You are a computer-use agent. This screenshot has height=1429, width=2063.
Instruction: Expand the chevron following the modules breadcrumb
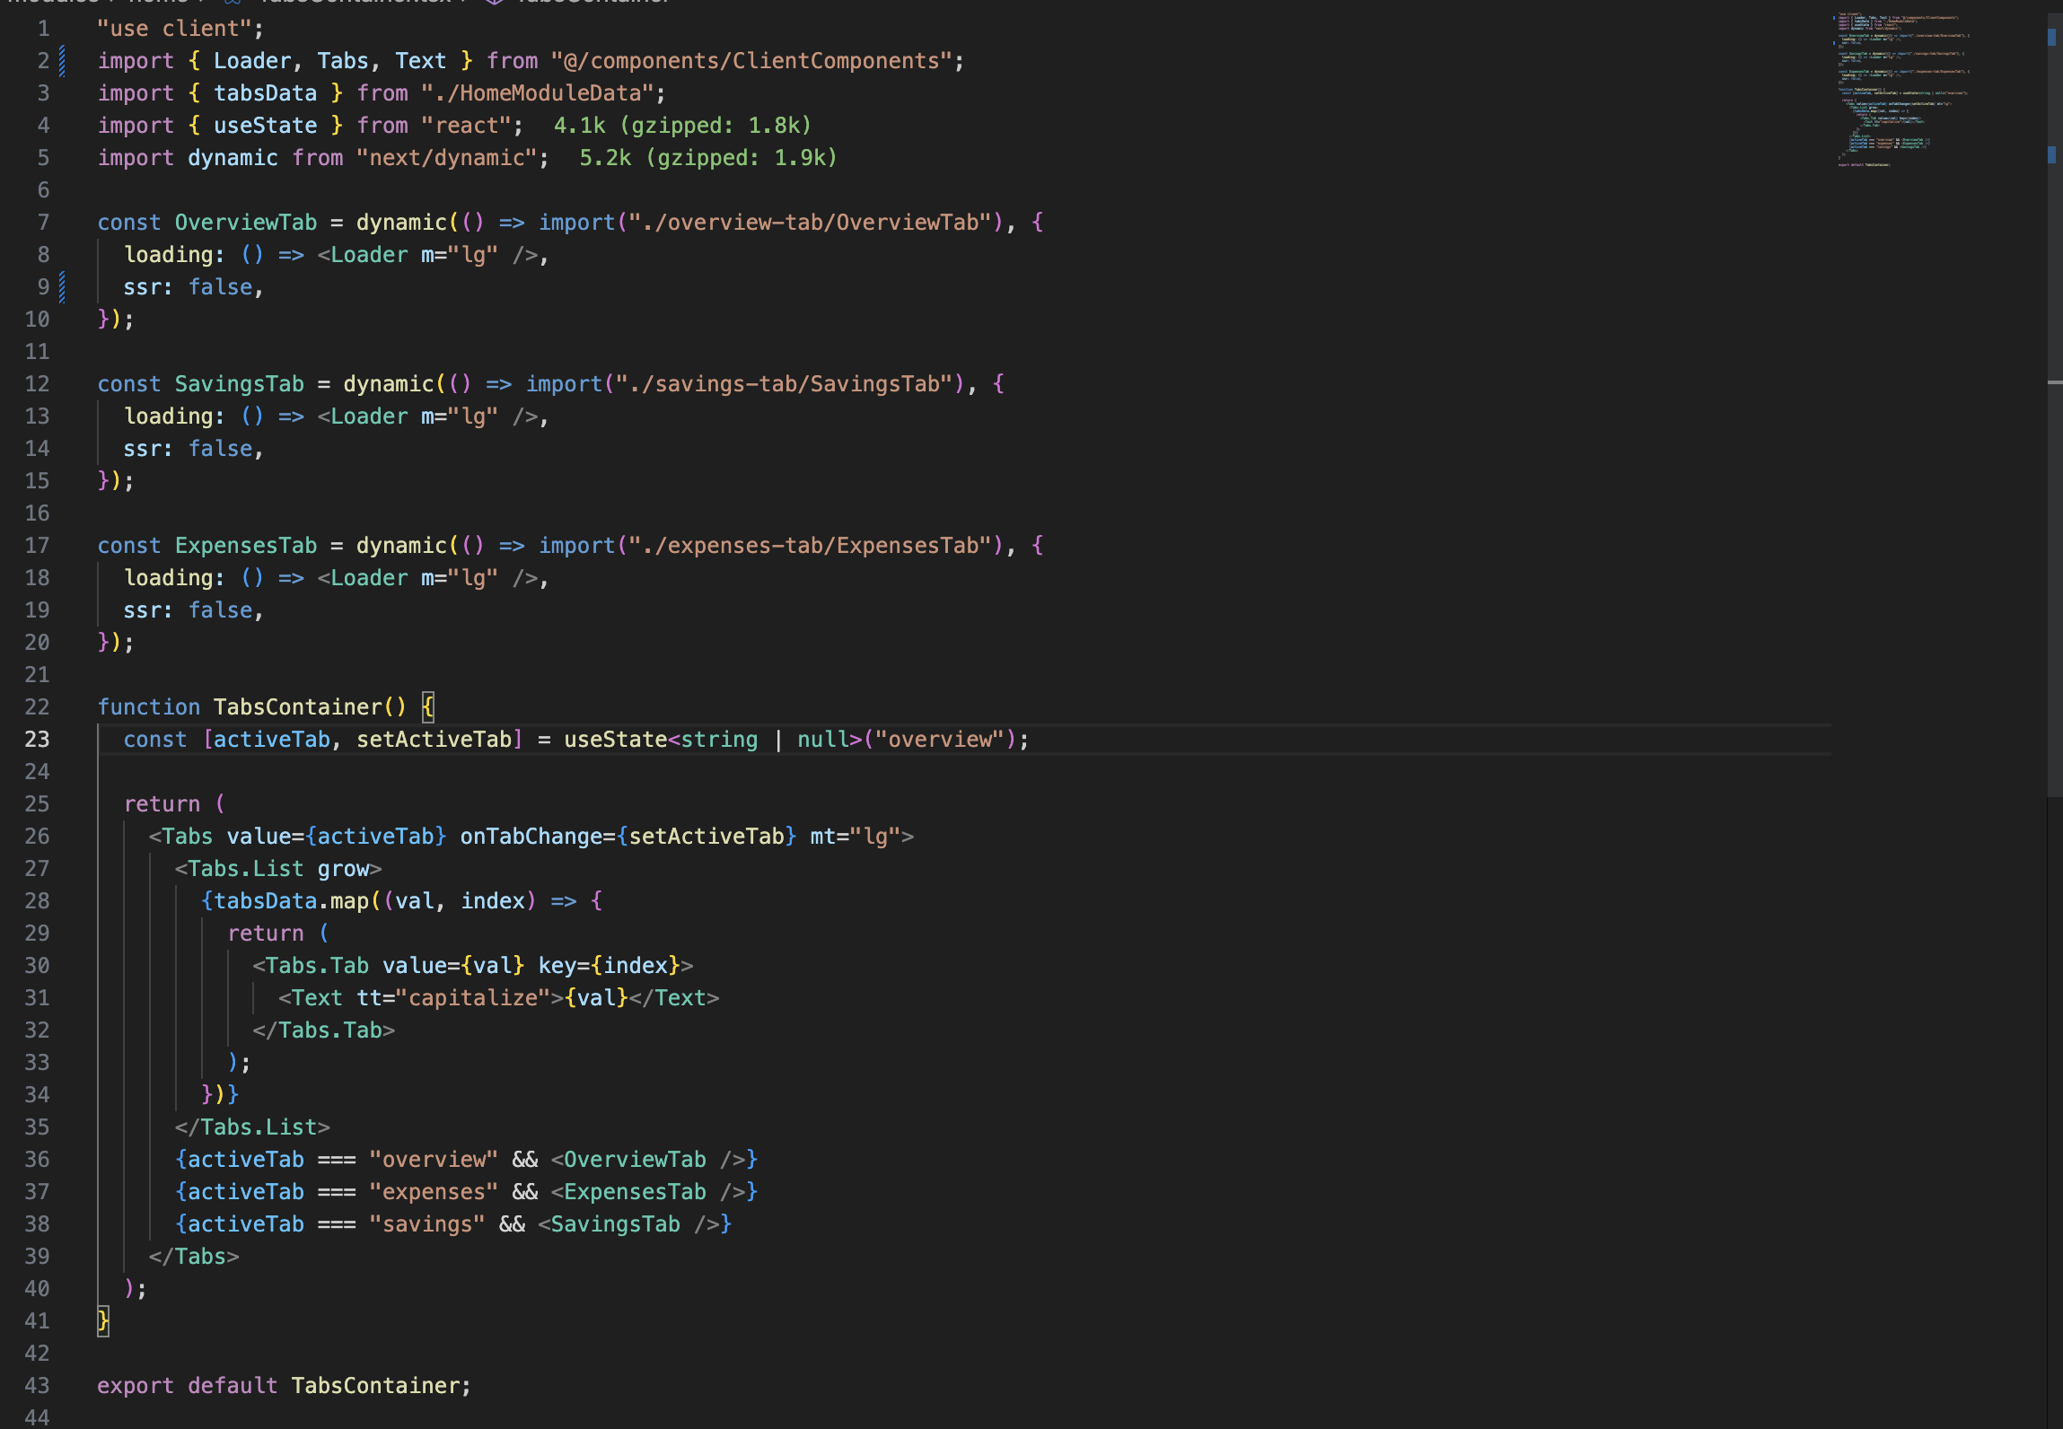[112, 3]
